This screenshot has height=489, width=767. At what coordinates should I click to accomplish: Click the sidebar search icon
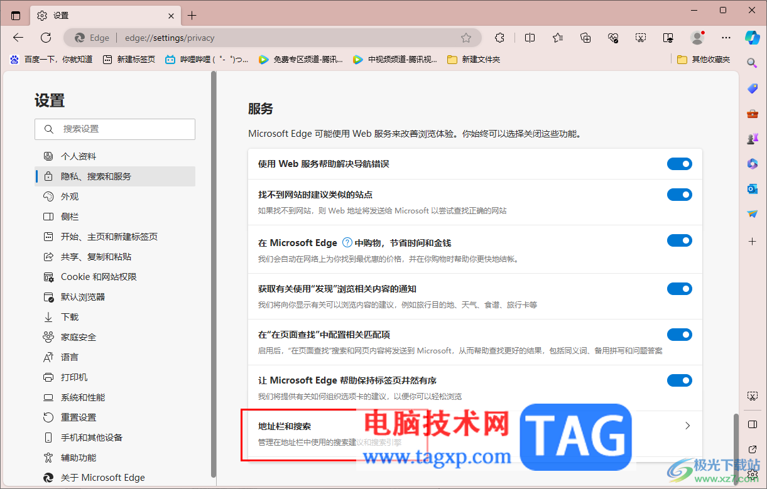tap(752, 63)
